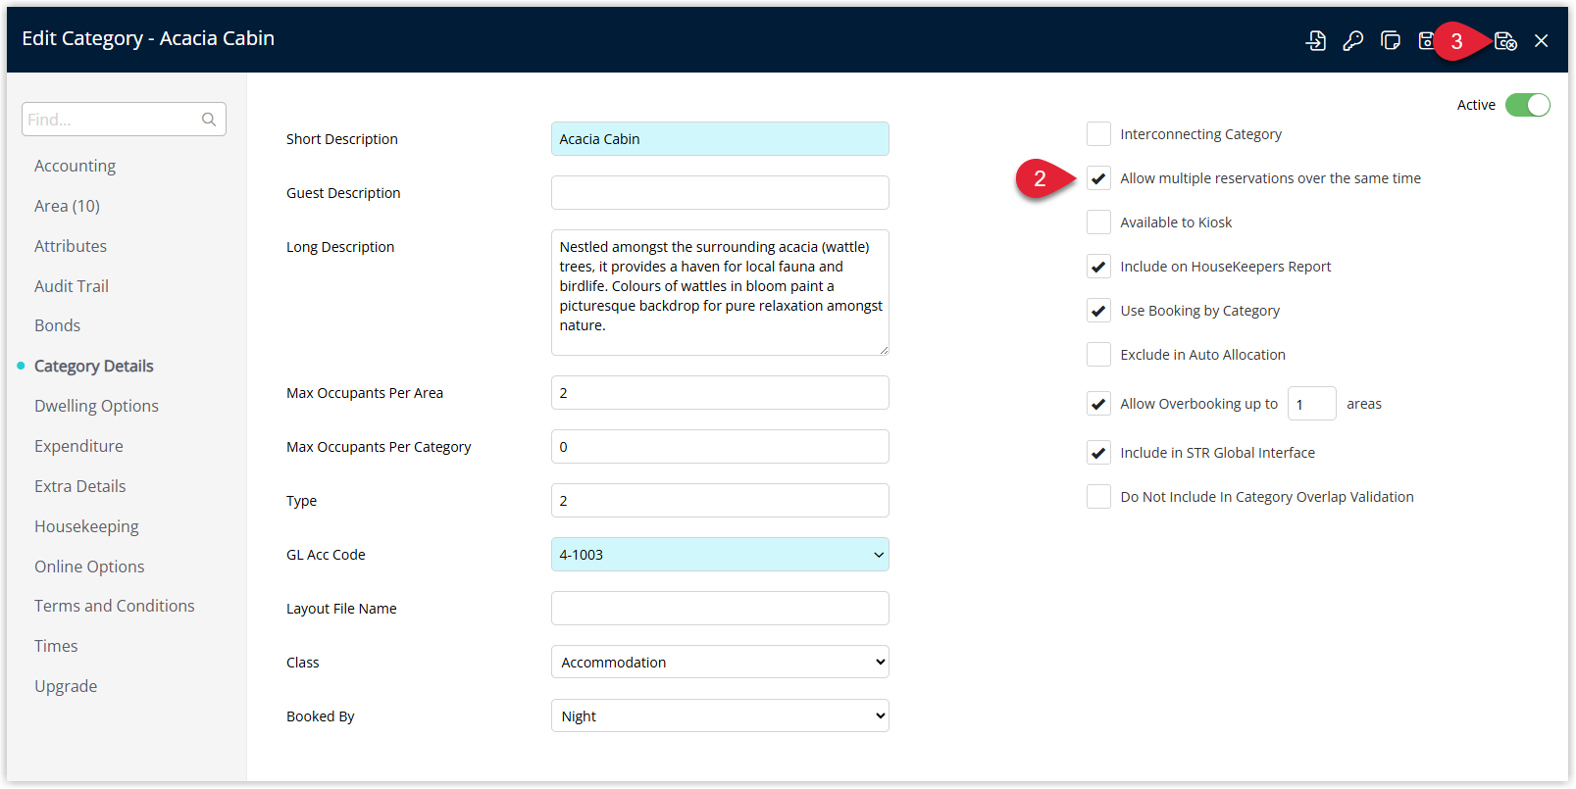This screenshot has height=789, width=1576.
Task: Click the Save disk icon
Action: (x=1427, y=40)
